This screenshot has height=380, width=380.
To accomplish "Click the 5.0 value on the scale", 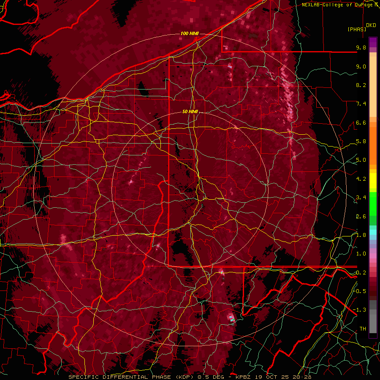I will pyautogui.click(x=361, y=160).
